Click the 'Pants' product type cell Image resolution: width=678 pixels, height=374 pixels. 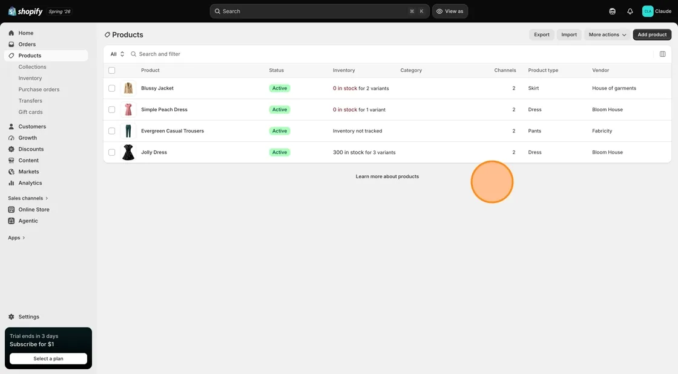tap(535, 131)
